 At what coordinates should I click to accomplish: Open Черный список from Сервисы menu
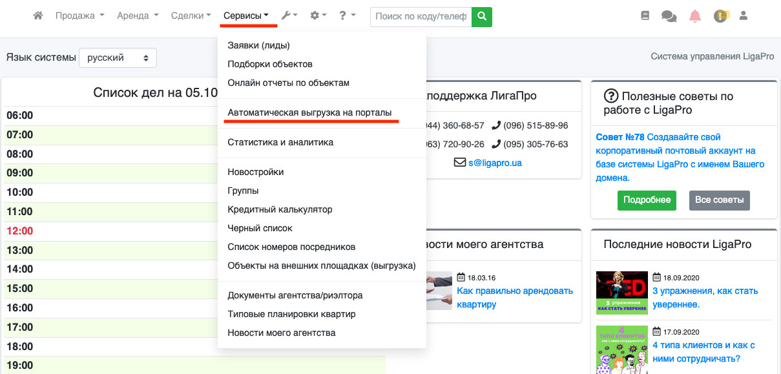click(x=260, y=228)
